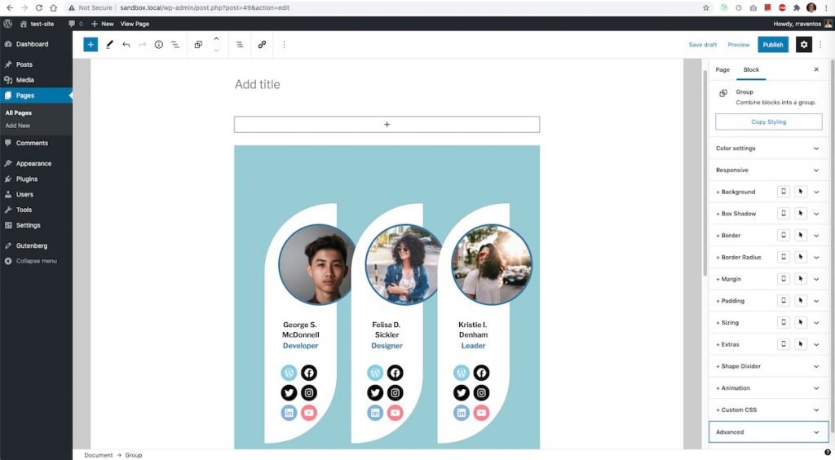The image size is (835, 460).
Task: Move block down with the down chevron
Action: (x=216, y=51)
